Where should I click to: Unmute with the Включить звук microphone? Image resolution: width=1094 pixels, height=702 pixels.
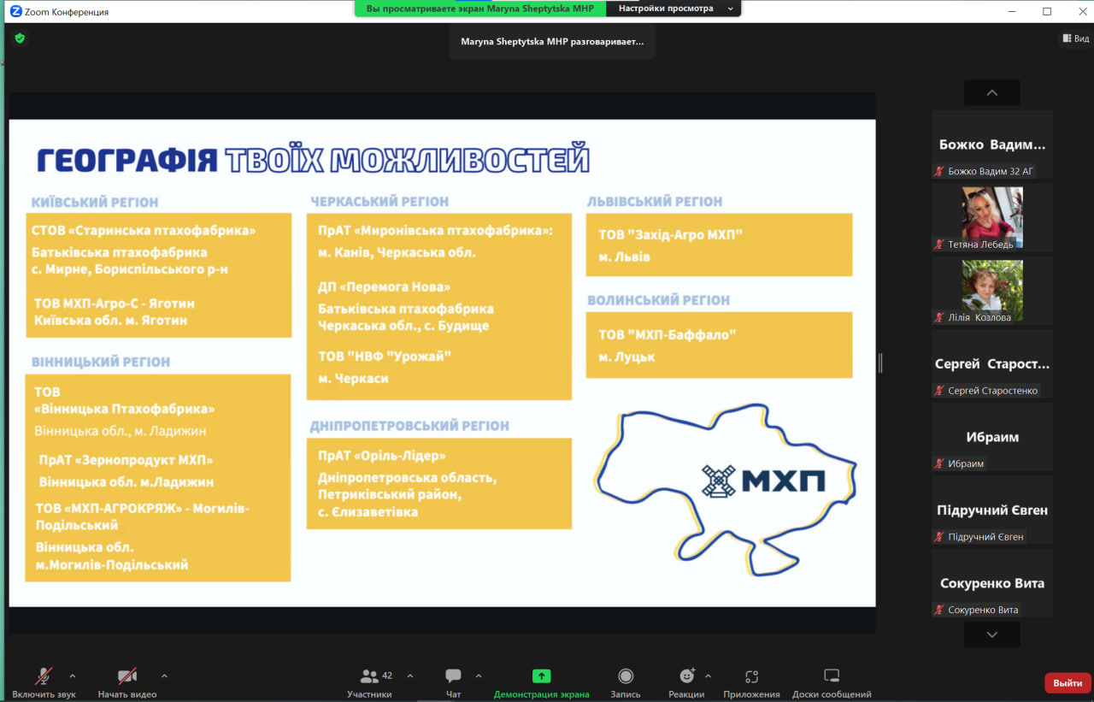[44, 682]
